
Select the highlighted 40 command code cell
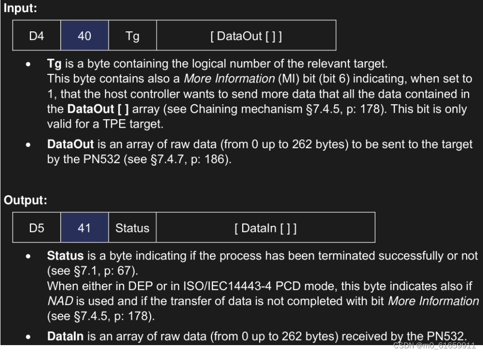(84, 35)
